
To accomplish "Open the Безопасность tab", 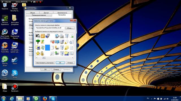I will 62,13.
